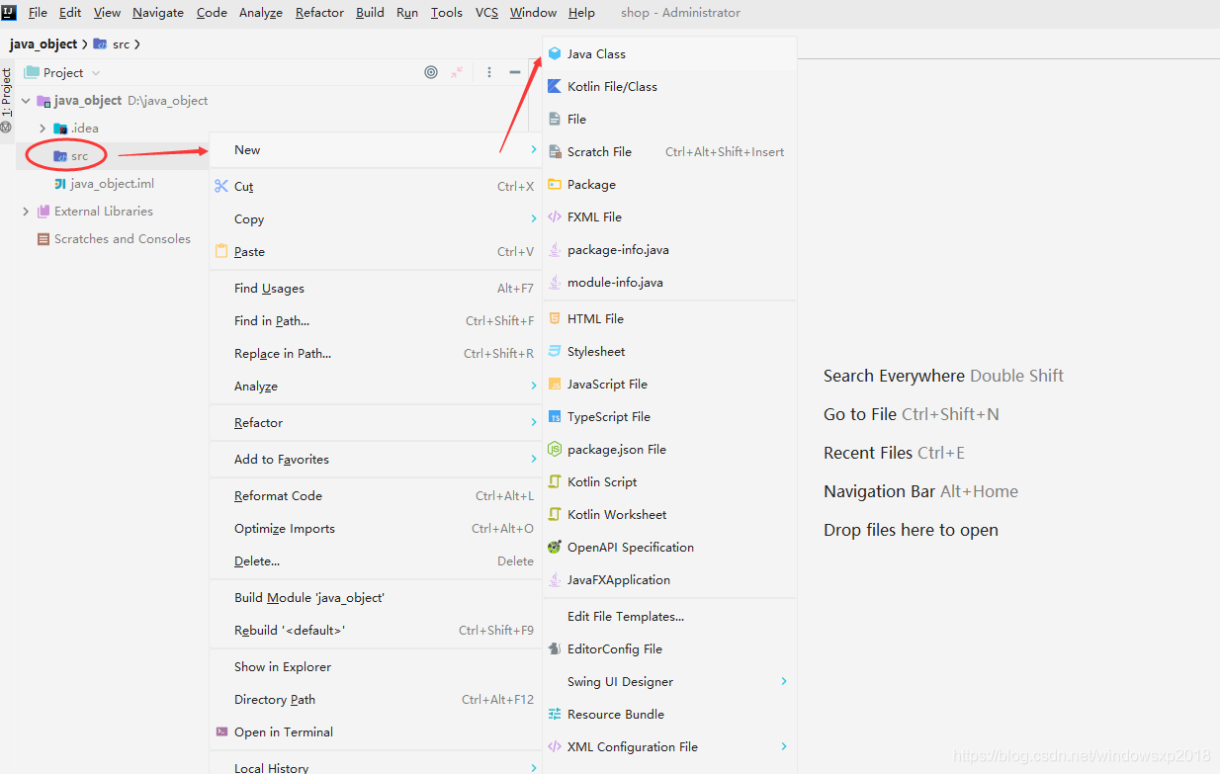This screenshot has height=774, width=1220.
Task: Open the Help menu
Action: pos(582,13)
